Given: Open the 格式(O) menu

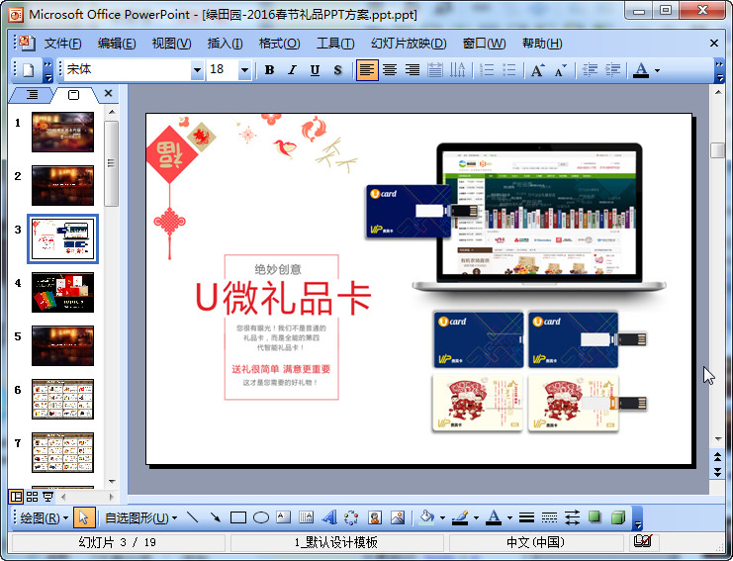Looking at the screenshot, I should click(x=279, y=44).
